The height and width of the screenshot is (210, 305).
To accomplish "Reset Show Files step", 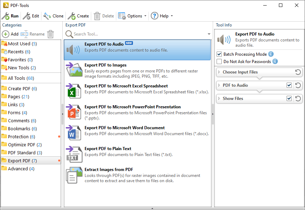I will tap(298, 99).
